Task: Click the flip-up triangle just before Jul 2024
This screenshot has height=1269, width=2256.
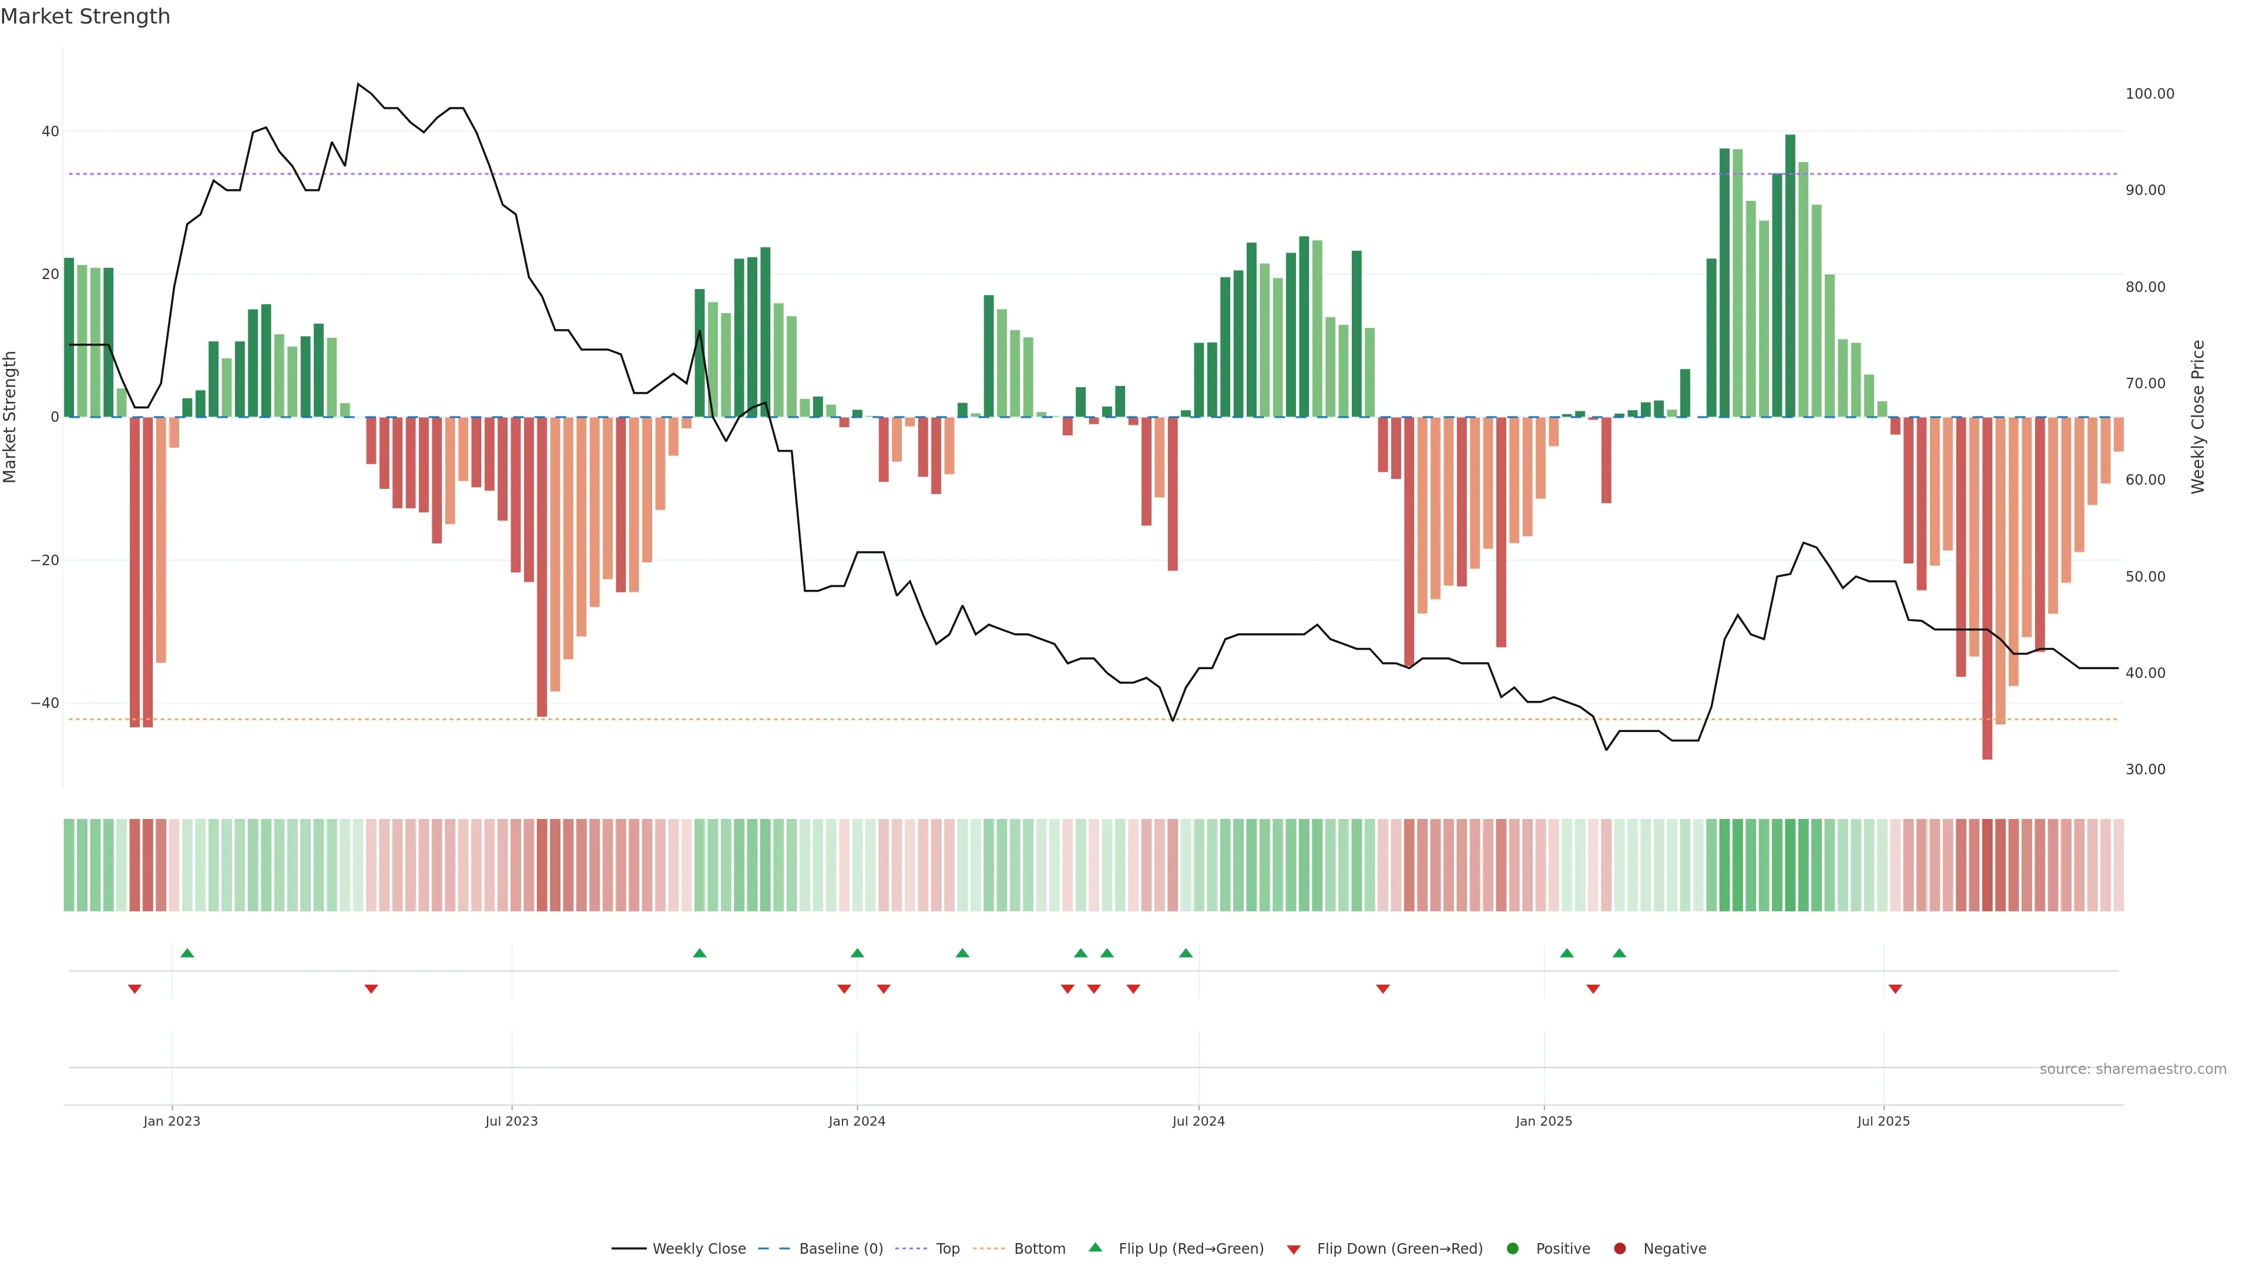Action: coord(1185,953)
